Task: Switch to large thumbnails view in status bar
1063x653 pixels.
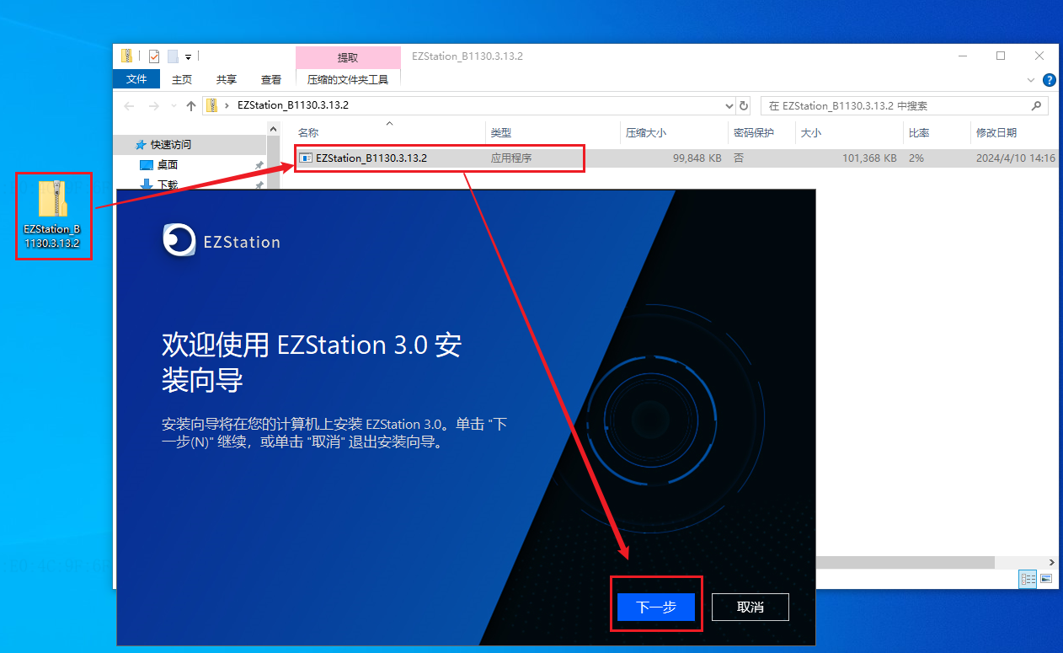Action: (x=1045, y=579)
